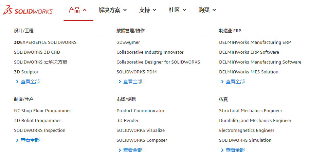Viewport: 310px width, 156px height.
Task: Open SOLIDWORKS 云解决方案 link
Action: point(41,62)
